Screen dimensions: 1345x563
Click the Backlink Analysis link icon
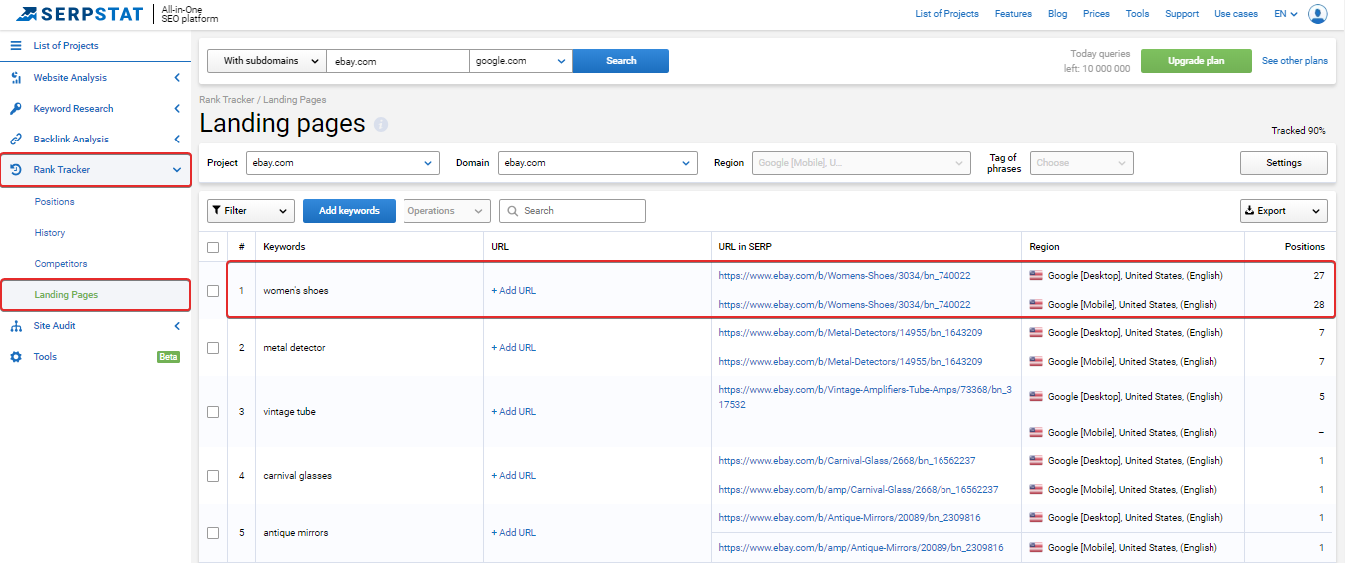coord(16,139)
